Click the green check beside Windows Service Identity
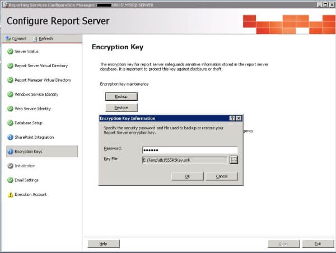 [10, 94]
